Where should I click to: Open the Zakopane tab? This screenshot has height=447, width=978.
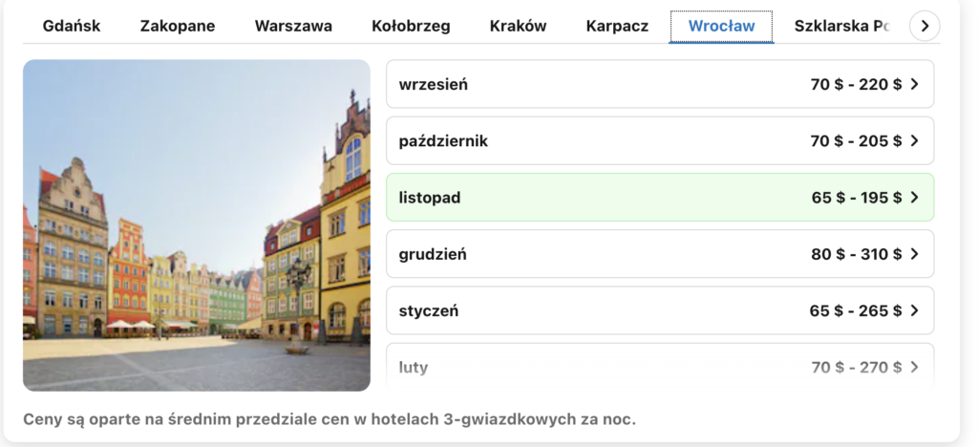point(177,27)
